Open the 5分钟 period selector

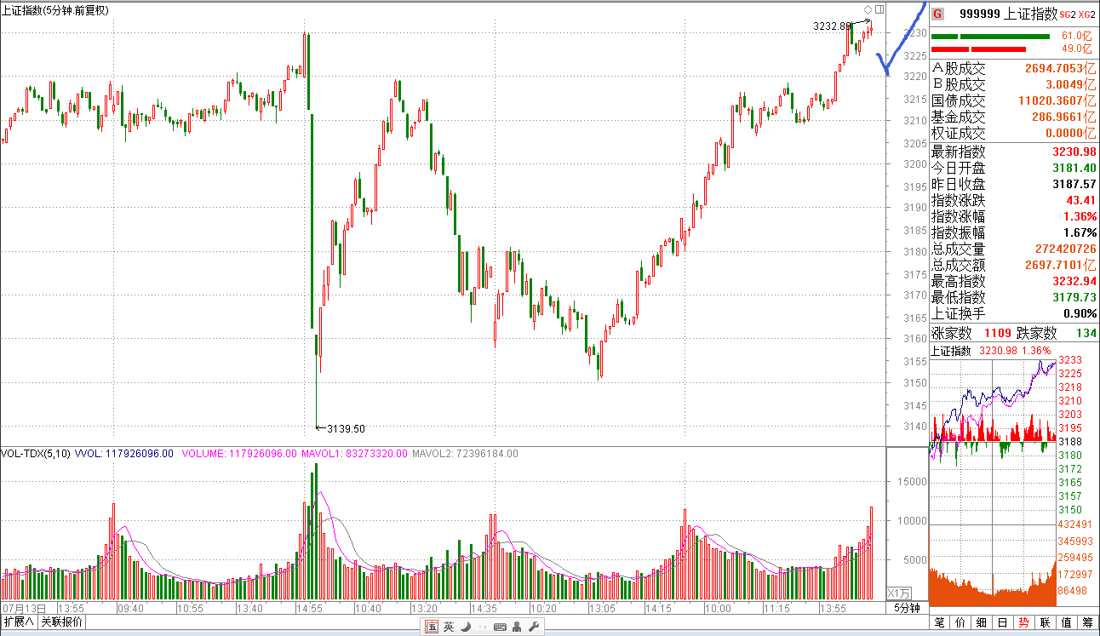pyautogui.click(x=907, y=608)
